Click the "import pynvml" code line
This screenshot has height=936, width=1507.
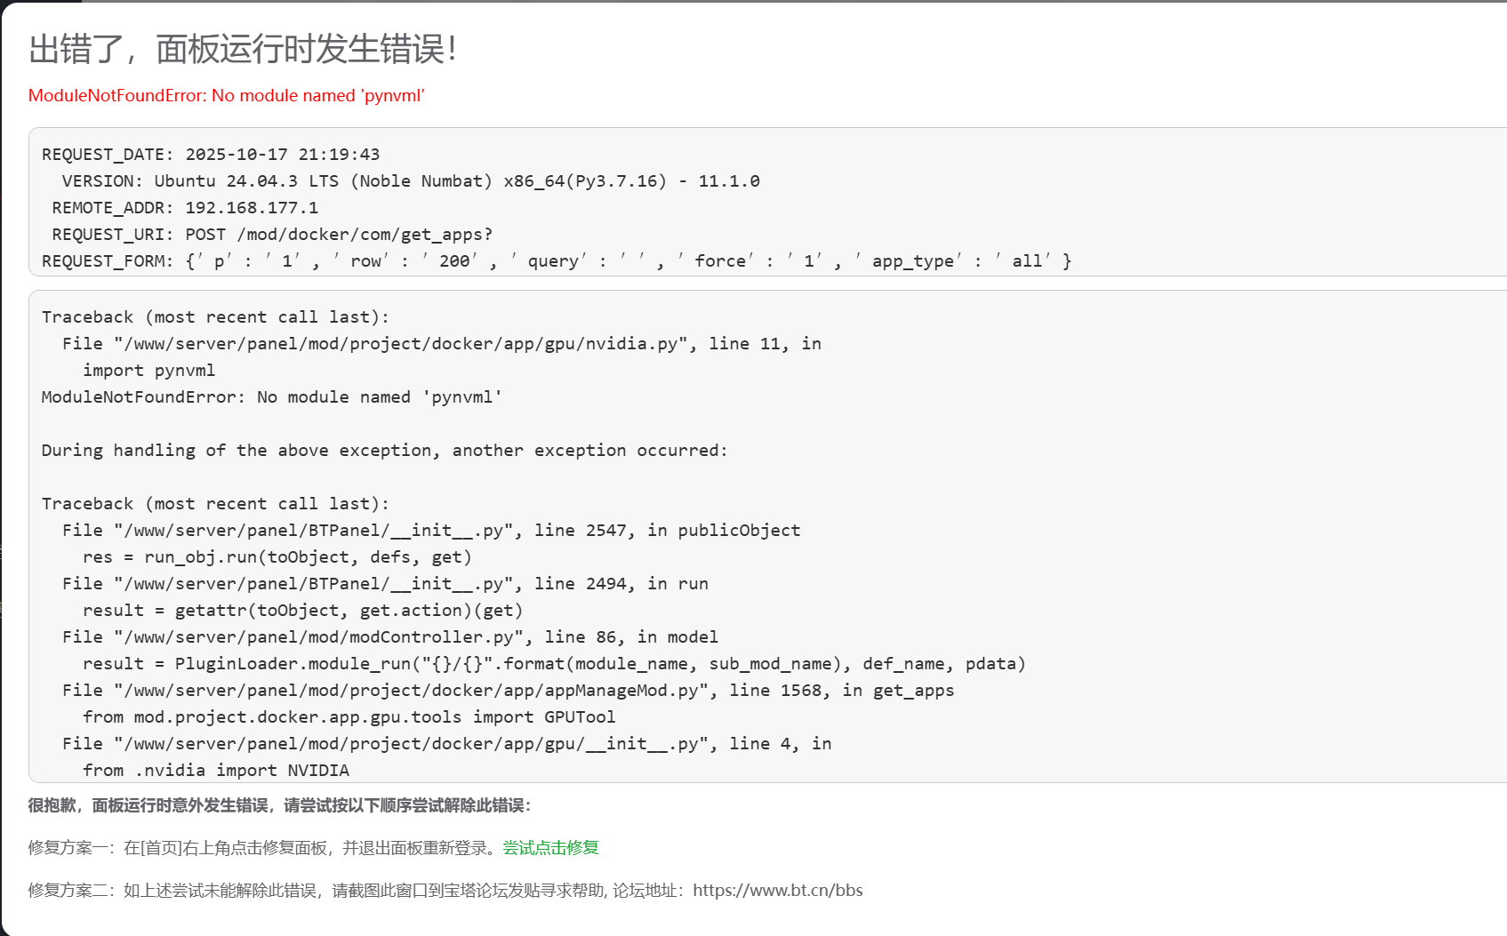point(148,371)
